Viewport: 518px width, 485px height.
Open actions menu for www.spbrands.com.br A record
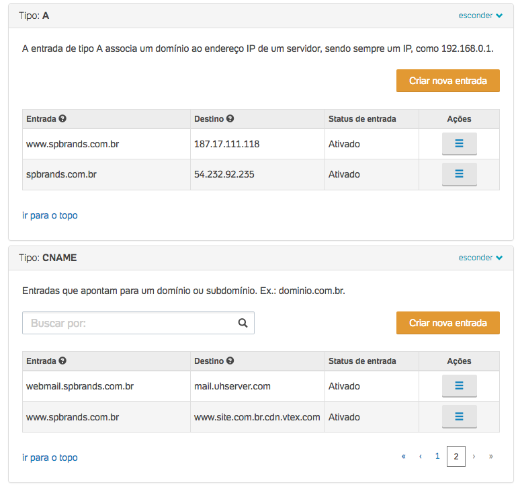459,144
